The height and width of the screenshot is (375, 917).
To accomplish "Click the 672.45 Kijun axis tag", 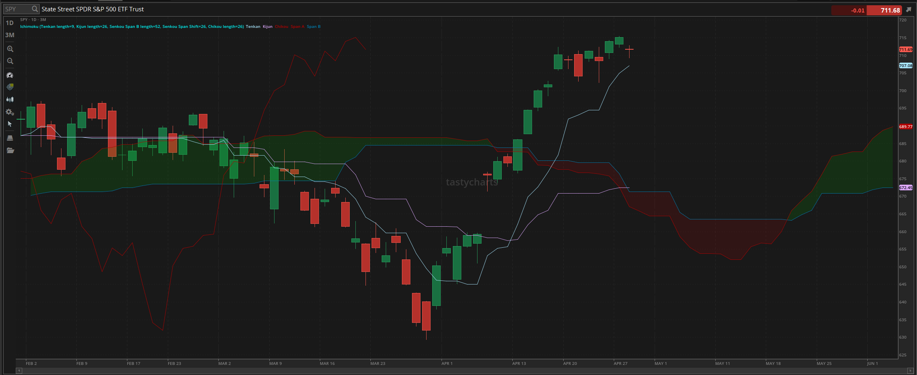I will click(906, 187).
